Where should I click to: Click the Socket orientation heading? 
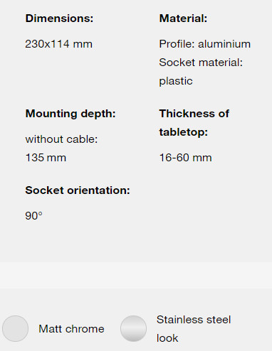78,190
